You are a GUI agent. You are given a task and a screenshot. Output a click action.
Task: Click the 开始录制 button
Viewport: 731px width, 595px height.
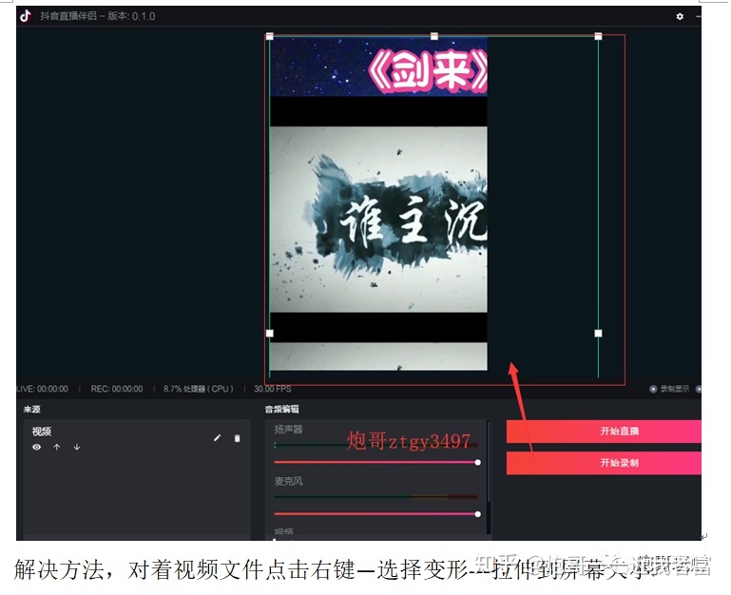604,463
